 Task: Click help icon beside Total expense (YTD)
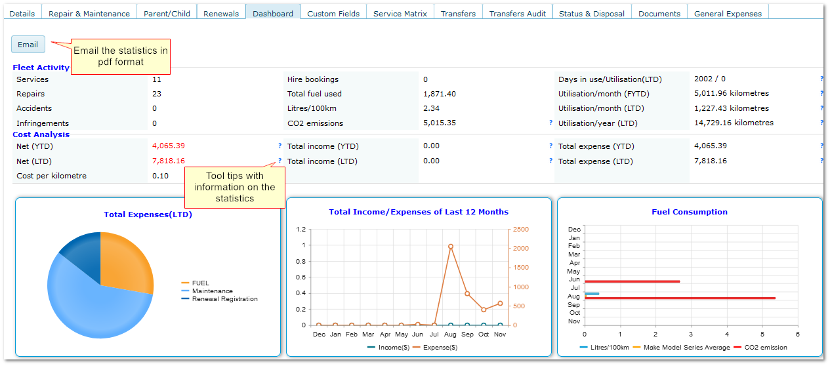coord(821,146)
